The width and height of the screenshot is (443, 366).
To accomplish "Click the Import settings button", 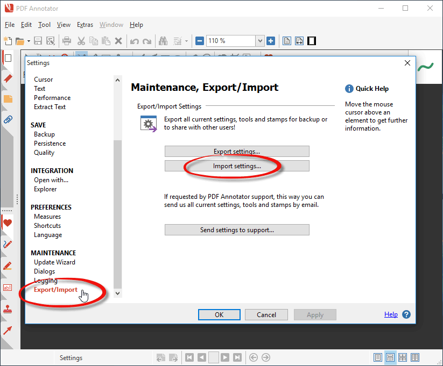I will 237,166.
